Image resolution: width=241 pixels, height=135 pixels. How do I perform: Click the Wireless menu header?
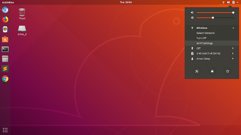point(212,28)
